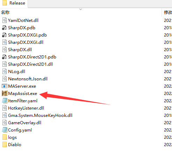Image resolution: width=172 pixels, height=159 pixels.
Task: Select the file name Gma.System.MouseKeyHook.dll
Action: coord(40,116)
